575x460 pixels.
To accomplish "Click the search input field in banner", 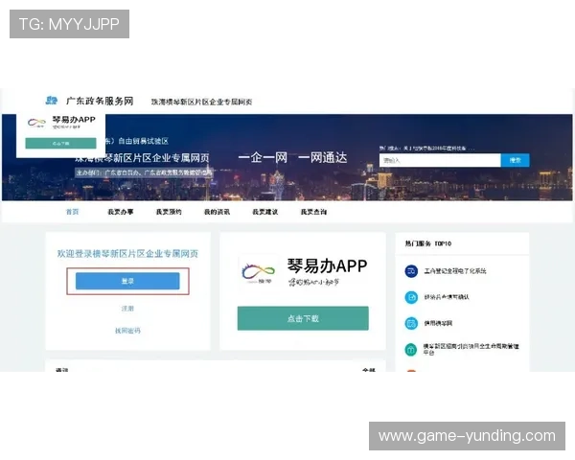I will click(x=440, y=160).
